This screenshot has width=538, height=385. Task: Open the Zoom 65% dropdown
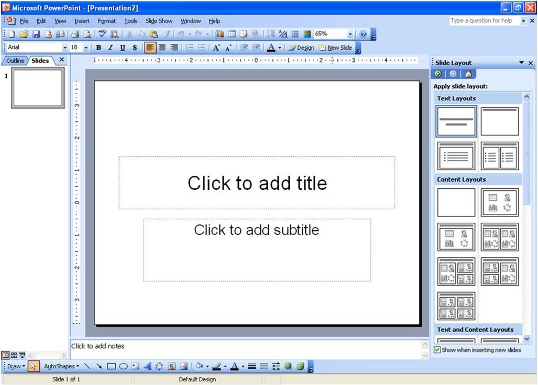[x=350, y=34]
